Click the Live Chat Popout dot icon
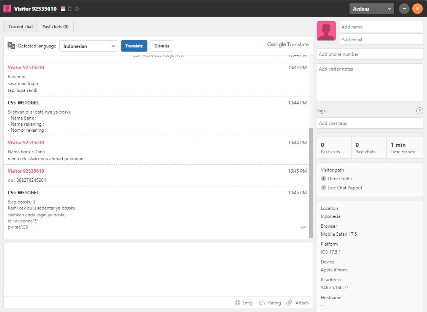The image size is (427, 312). (x=324, y=188)
